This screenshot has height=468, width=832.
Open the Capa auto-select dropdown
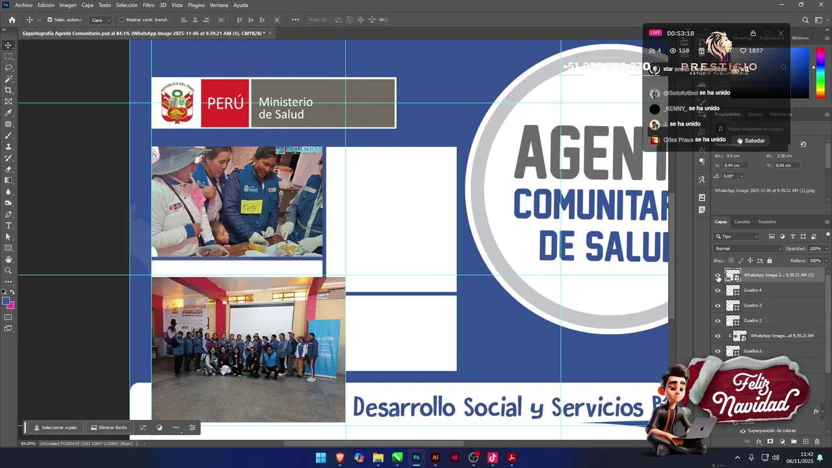coord(99,20)
